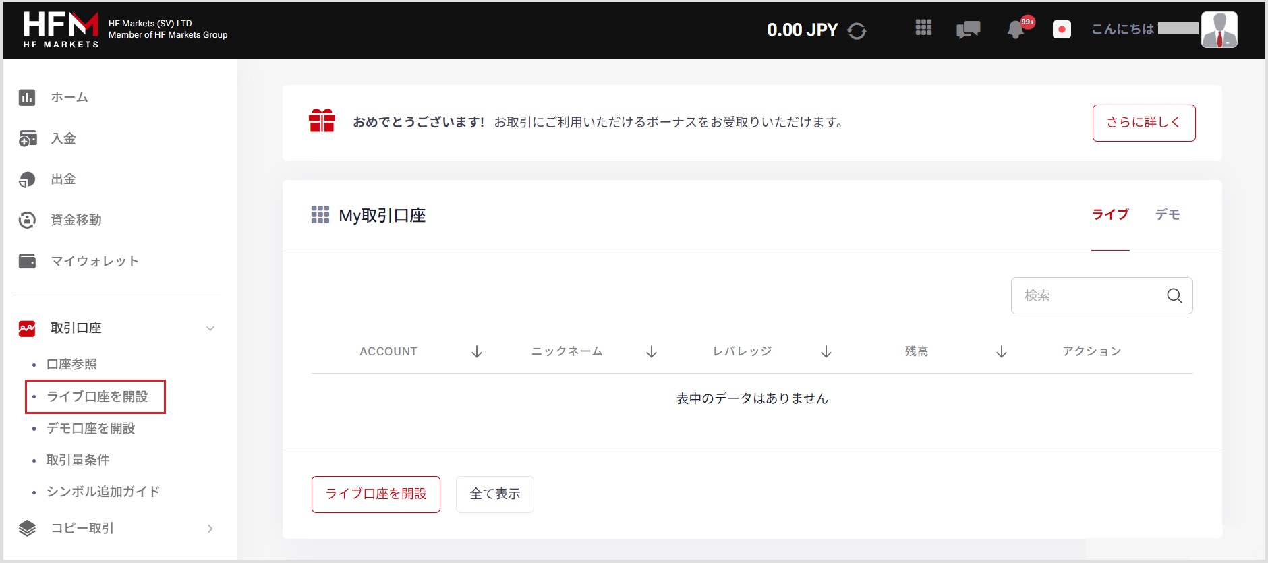
Task: Collapse the 取引口座 sidebar section
Action: [x=210, y=328]
